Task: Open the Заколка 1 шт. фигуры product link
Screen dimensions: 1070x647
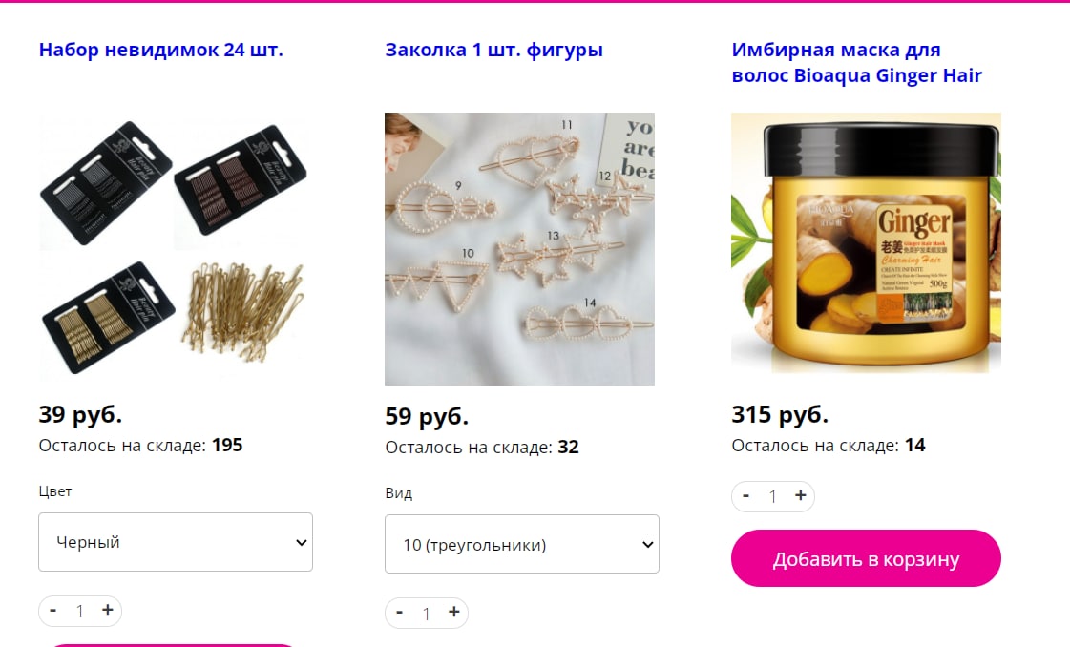Action: pyautogui.click(x=494, y=50)
